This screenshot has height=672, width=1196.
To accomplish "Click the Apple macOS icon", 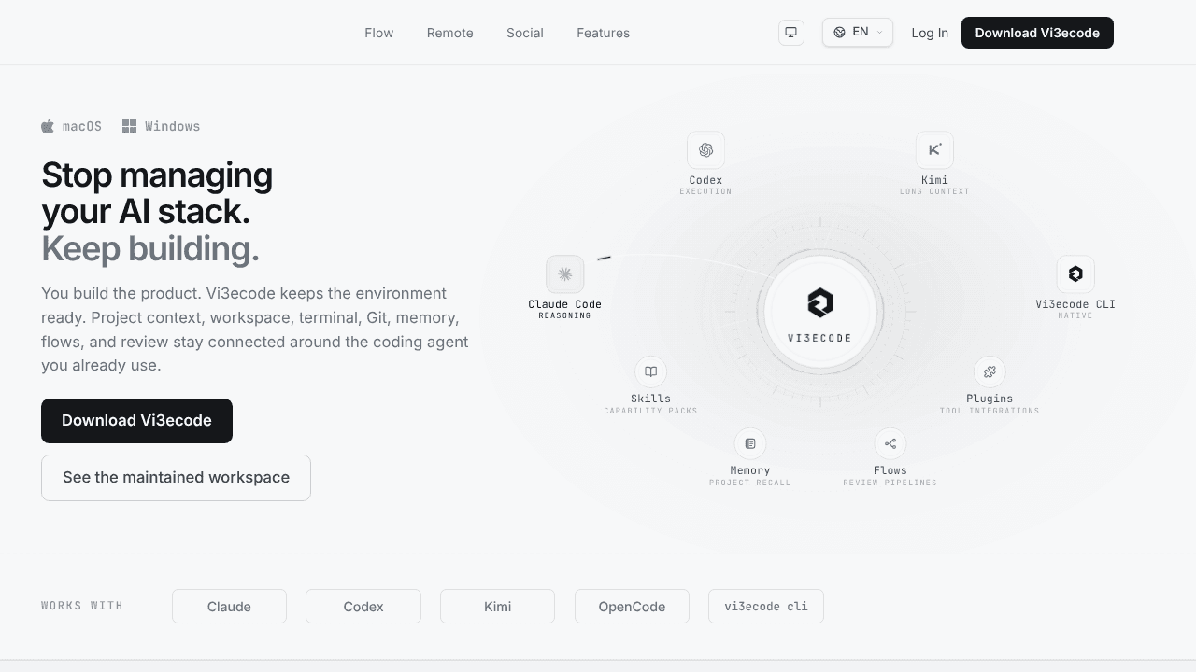I will point(48,126).
